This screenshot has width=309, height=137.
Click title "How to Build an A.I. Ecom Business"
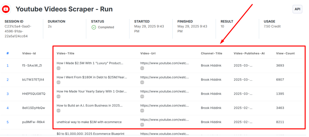pos(89,105)
